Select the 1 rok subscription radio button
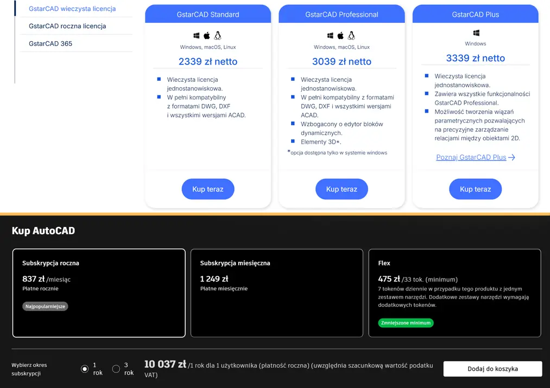 coord(85,368)
